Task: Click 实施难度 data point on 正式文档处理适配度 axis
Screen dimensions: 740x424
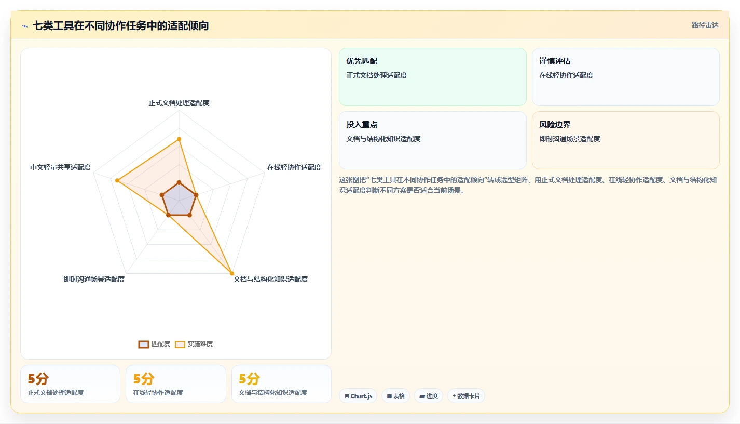Action: point(179,139)
